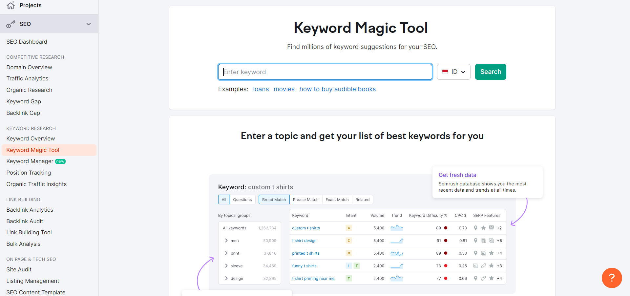This screenshot has height=296, width=630.
Task: Open the ID country database dropdown
Action: 454,72
